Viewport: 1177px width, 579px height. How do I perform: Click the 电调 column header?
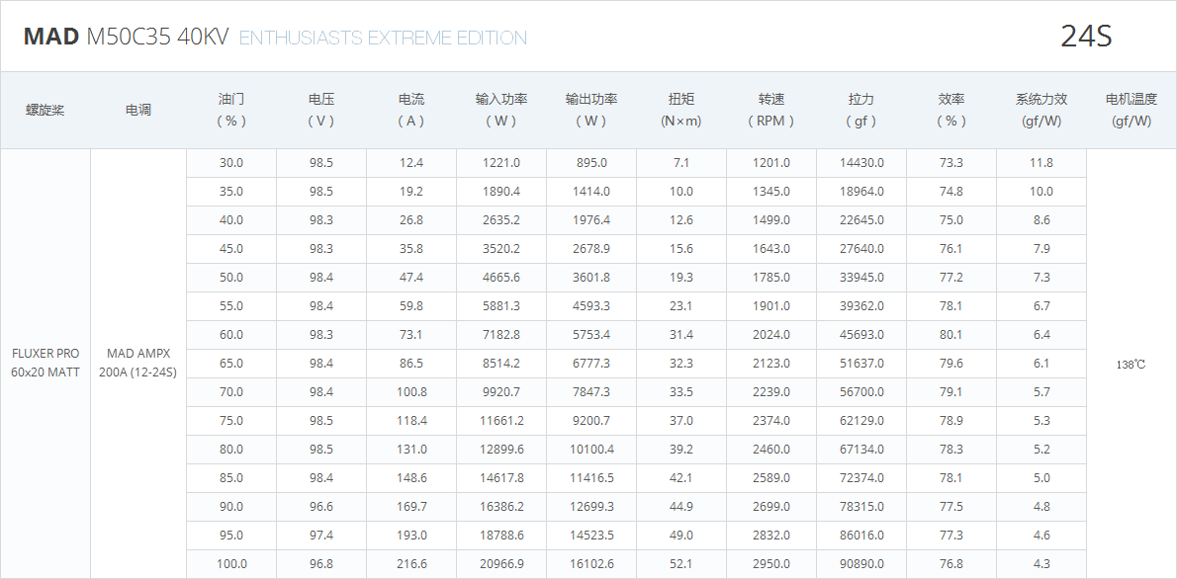click(138, 111)
